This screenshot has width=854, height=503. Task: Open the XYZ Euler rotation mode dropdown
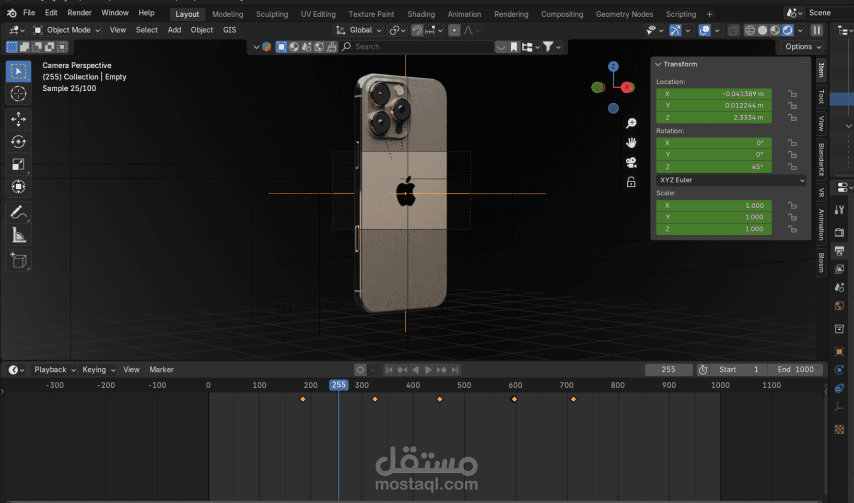tap(731, 180)
